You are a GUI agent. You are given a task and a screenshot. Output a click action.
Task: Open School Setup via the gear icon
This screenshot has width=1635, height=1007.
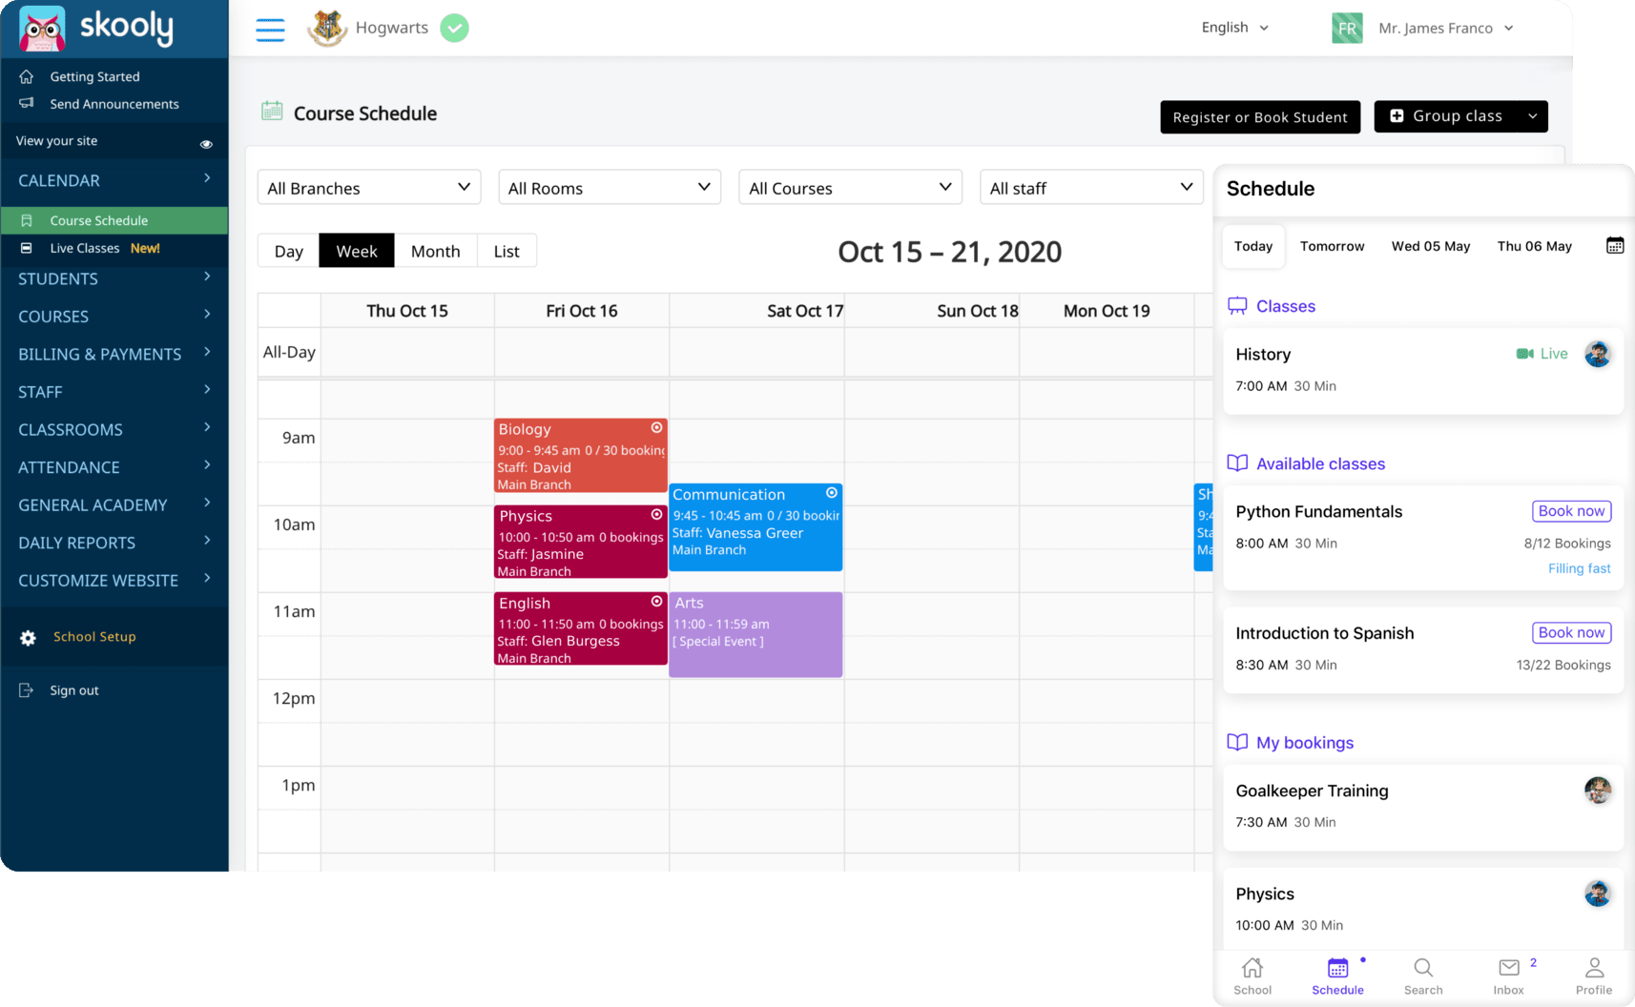pyautogui.click(x=29, y=637)
